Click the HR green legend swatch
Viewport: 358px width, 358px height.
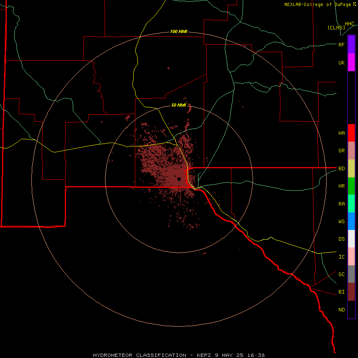coord(351,186)
